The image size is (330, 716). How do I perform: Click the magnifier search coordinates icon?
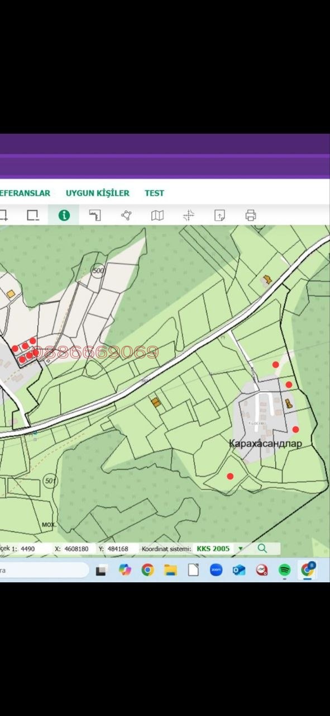click(262, 549)
